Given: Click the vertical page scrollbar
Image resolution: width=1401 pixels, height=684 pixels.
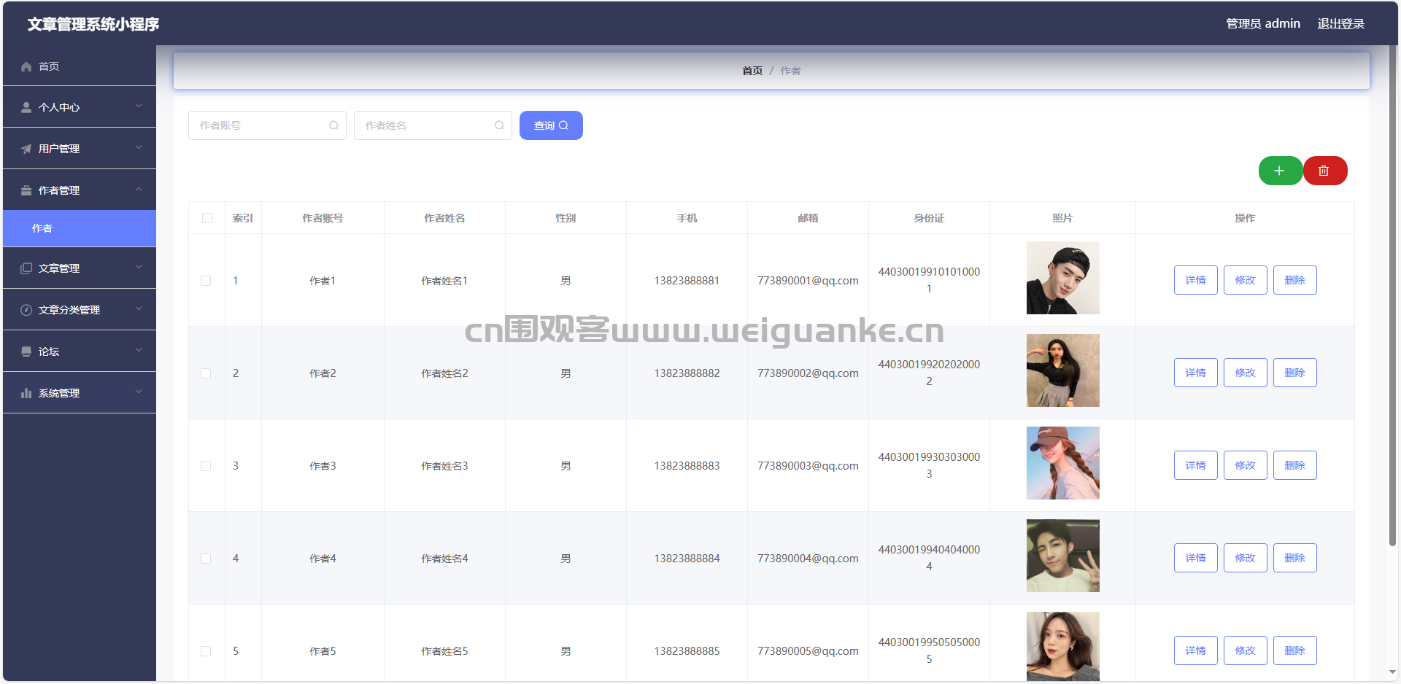Looking at the screenshot, I should (x=1392, y=295).
